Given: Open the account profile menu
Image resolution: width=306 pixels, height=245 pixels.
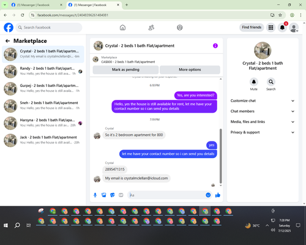Looking at the screenshot, I should (294, 28).
